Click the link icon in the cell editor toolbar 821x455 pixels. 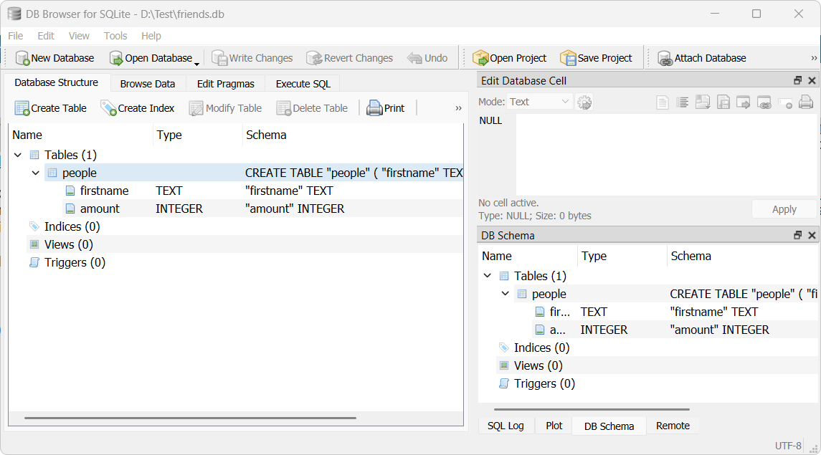pyautogui.click(x=764, y=102)
